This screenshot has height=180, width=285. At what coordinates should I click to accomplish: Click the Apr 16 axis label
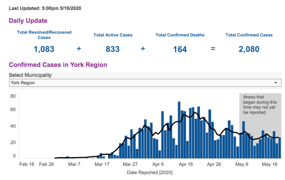[x=186, y=164]
